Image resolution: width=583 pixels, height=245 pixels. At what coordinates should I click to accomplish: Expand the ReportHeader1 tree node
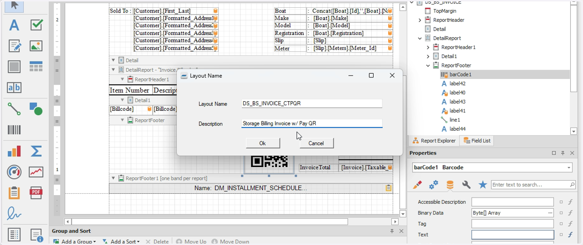(x=428, y=47)
